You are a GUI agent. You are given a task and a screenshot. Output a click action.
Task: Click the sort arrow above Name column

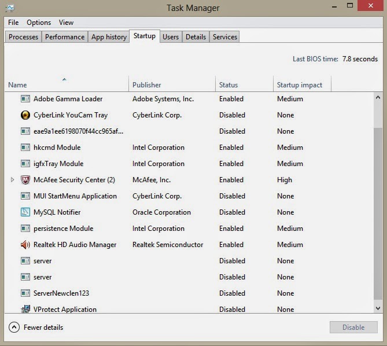click(x=64, y=79)
